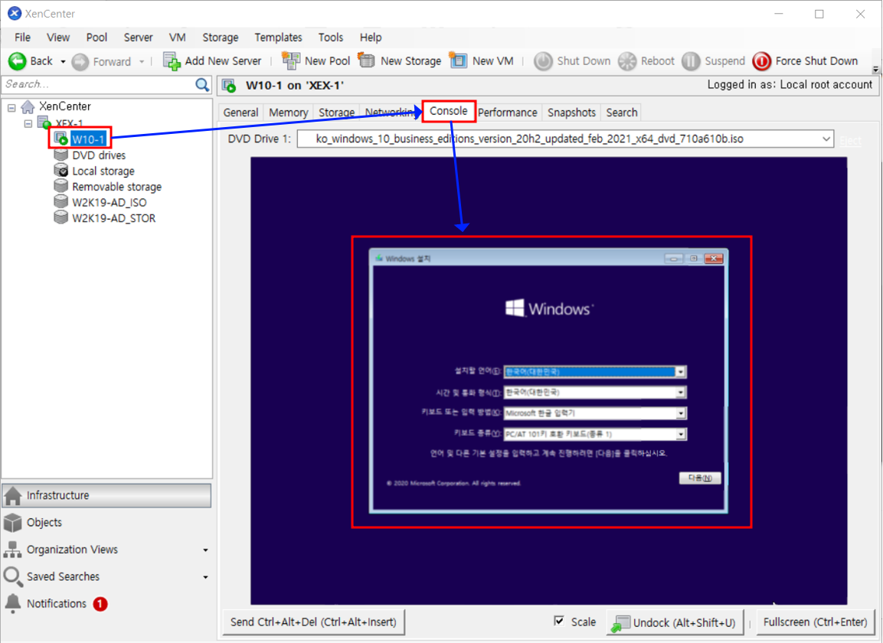
Task: Open the Server menu
Action: click(x=138, y=38)
